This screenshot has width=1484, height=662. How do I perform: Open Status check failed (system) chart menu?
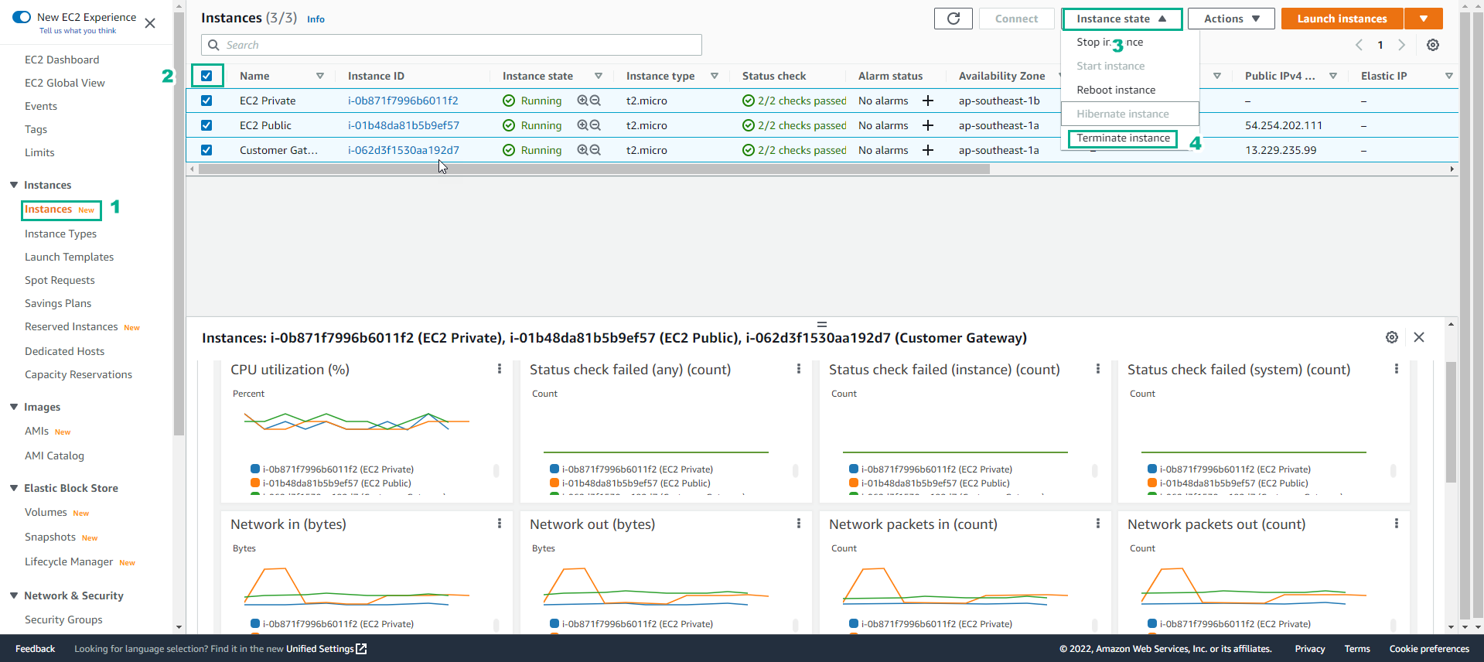1397,370
